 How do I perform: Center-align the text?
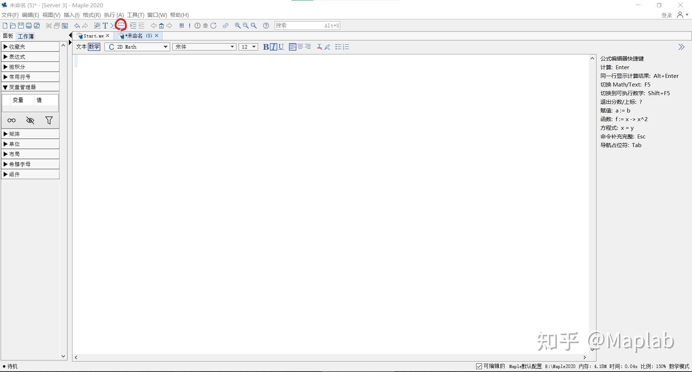[300, 47]
